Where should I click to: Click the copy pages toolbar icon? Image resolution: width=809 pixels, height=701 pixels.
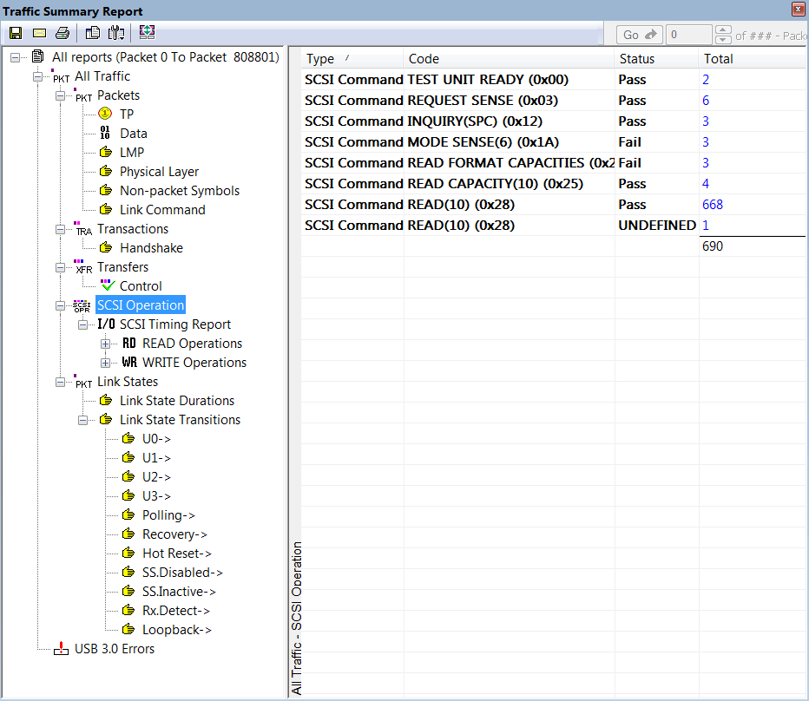pyautogui.click(x=93, y=33)
